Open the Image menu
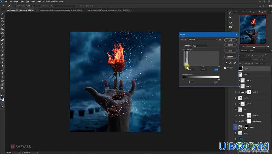The width and height of the screenshot is (272, 154). [16, 2]
